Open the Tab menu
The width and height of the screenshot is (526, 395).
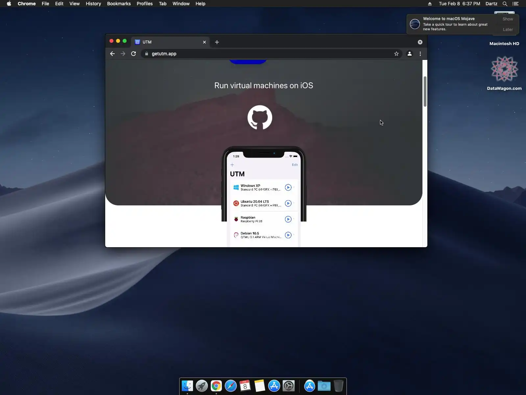point(163,4)
